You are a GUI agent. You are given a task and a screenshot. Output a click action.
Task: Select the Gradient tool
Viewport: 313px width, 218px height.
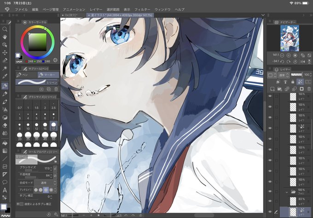click(5, 151)
